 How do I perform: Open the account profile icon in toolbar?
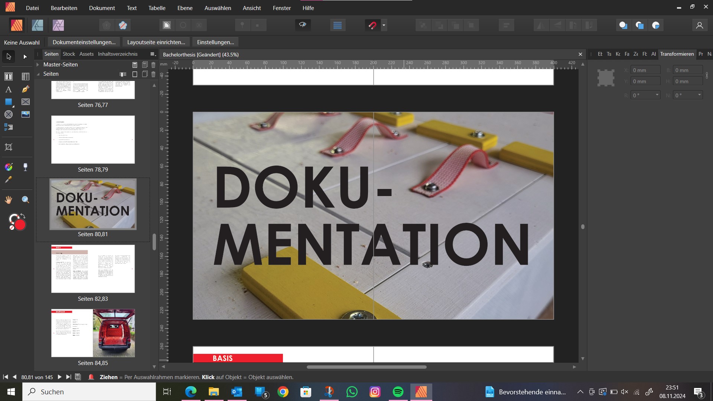pyautogui.click(x=700, y=25)
